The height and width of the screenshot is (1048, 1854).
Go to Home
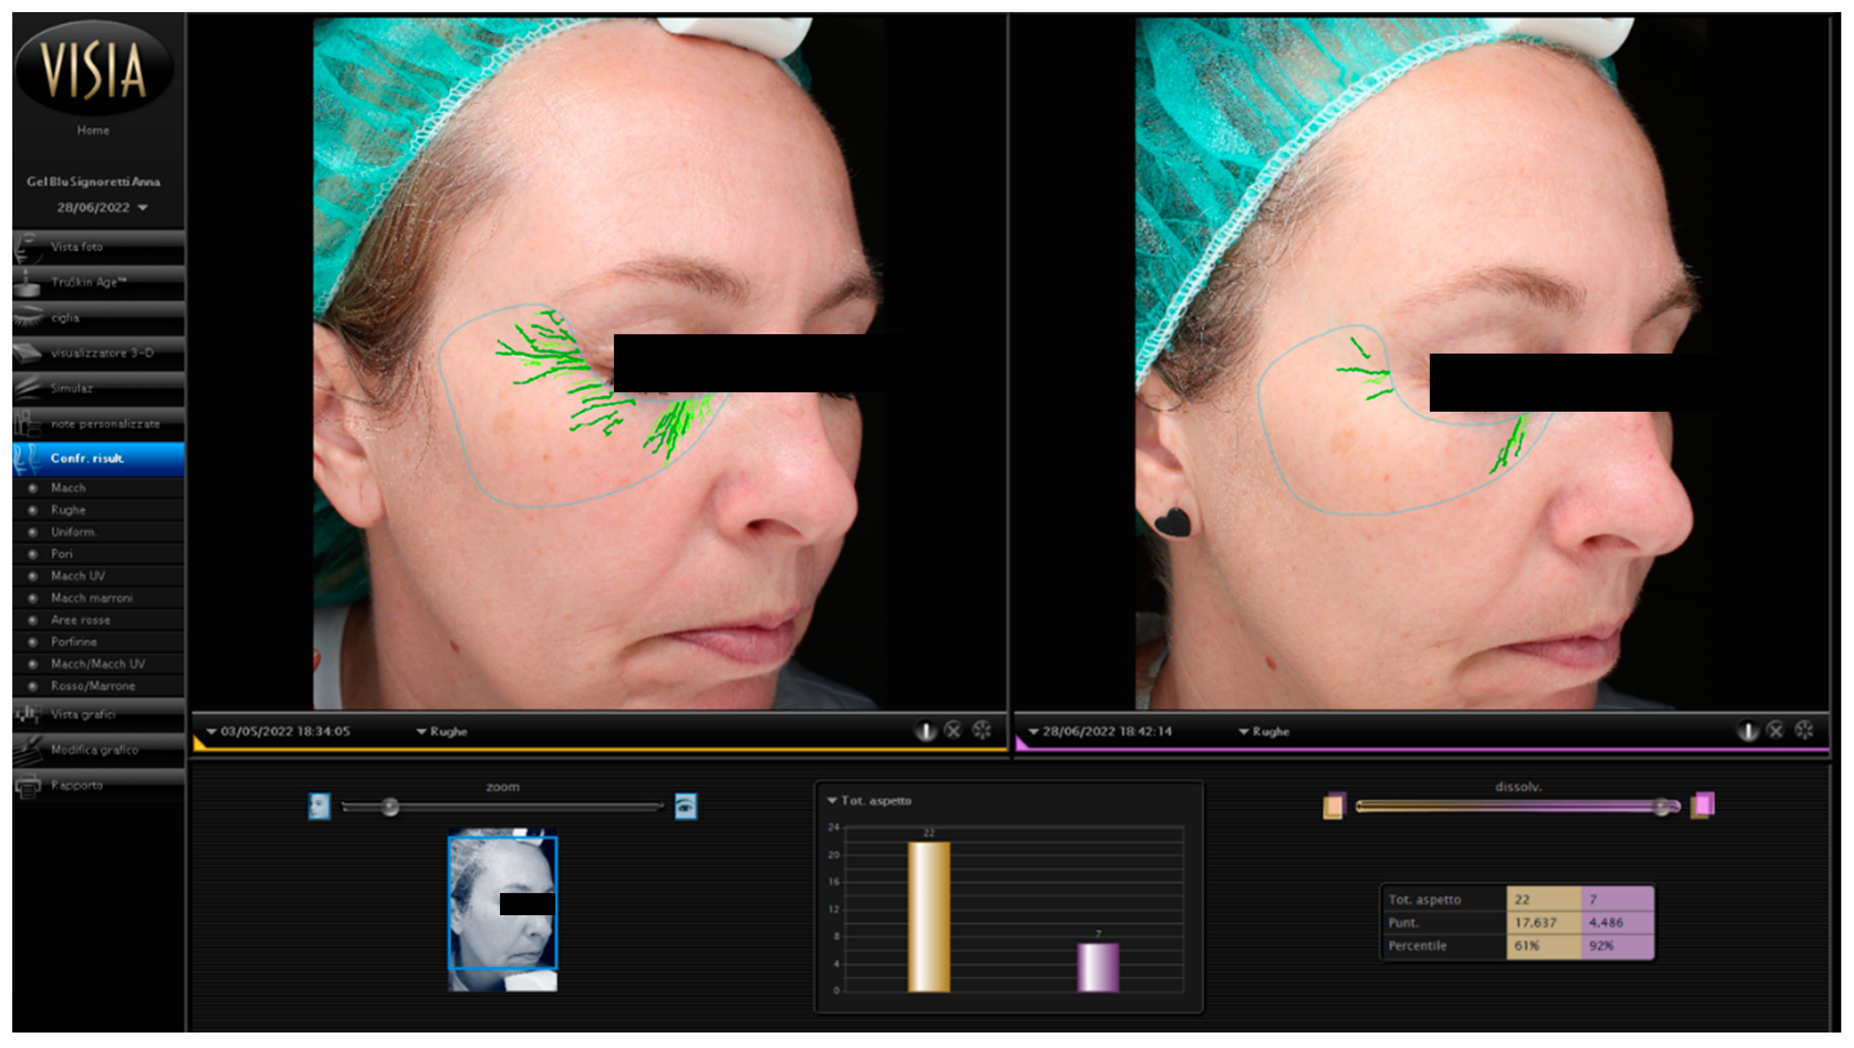coord(93,130)
